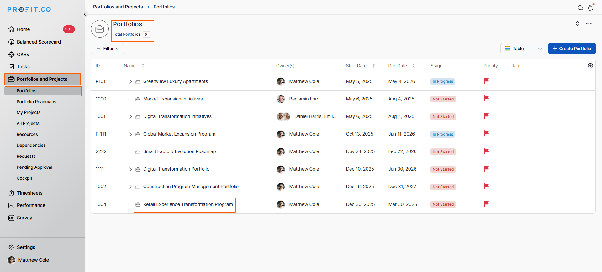
Task: Click the search magnifier icon
Action: [x=580, y=8]
